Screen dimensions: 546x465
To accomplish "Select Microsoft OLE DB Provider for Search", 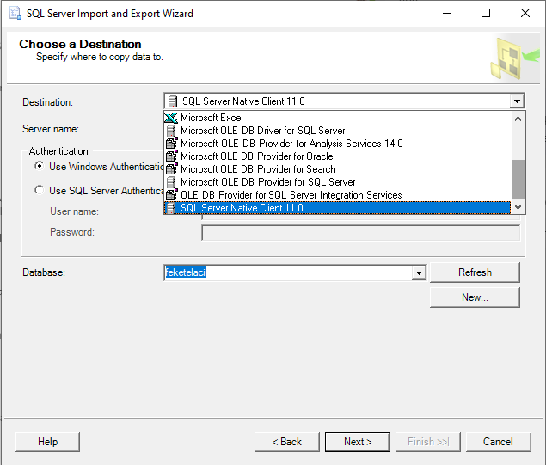I will coord(337,169).
